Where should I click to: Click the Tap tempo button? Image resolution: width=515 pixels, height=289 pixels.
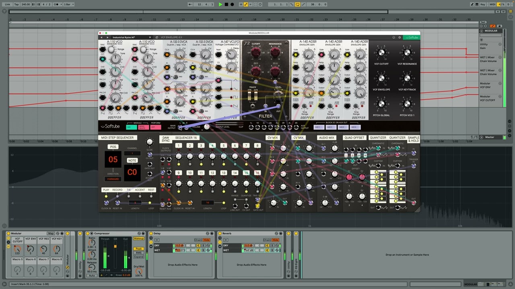16,4
